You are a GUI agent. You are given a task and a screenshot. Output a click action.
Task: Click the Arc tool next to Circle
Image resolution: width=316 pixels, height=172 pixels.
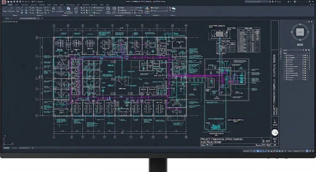[22, 8]
